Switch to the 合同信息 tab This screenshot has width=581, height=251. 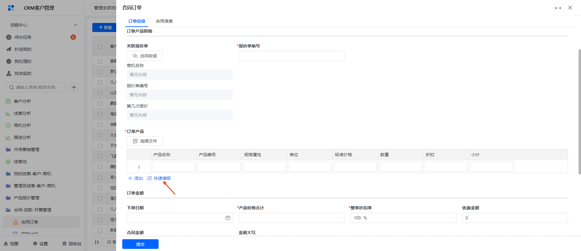164,21
